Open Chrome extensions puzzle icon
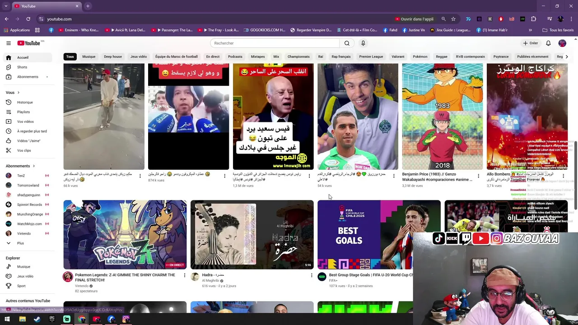This screenshot has height=325, width=578. click(534, 19)
